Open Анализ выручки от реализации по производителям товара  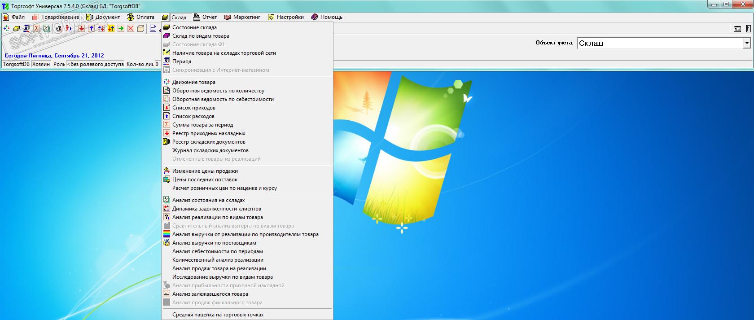click(247, 234)
